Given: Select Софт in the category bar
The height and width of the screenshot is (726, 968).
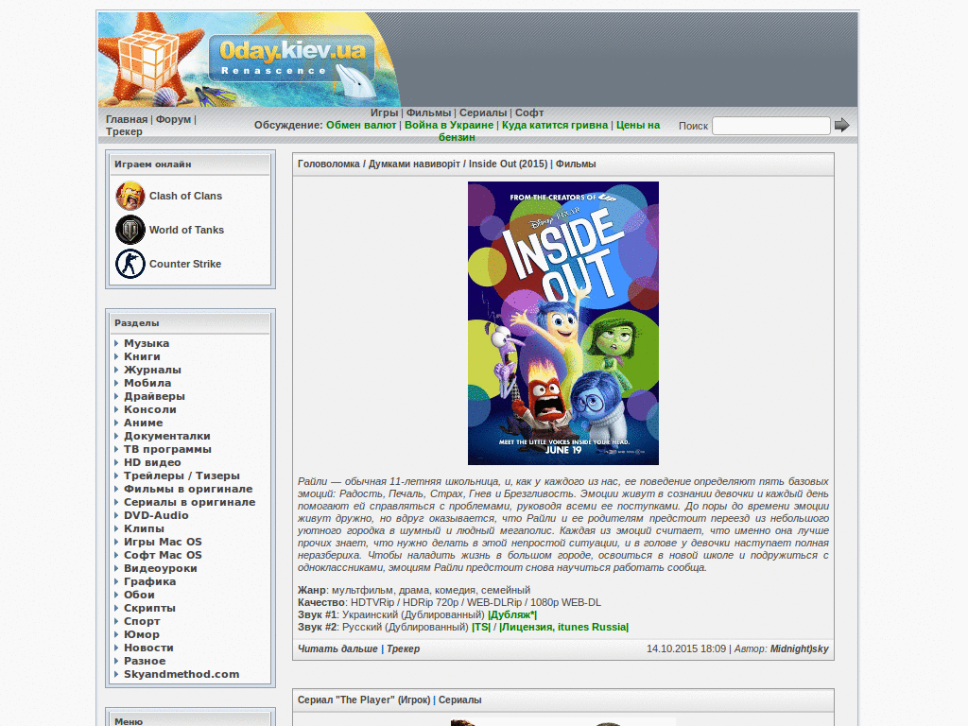Looking at the screenshot, I should (529, 113).
